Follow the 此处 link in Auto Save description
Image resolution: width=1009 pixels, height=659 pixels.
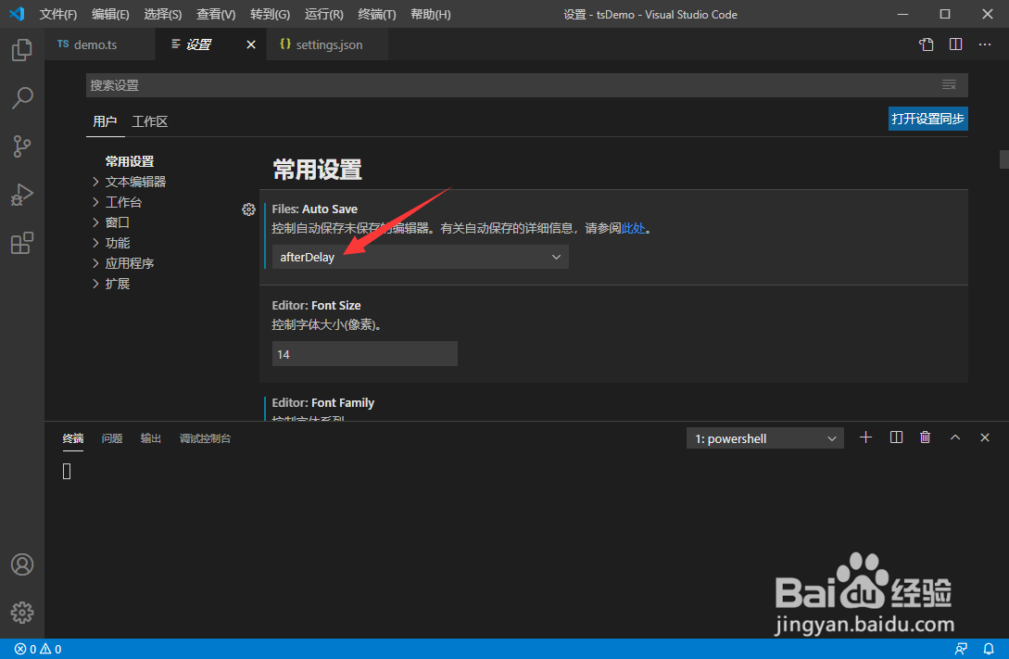[633, 228]
